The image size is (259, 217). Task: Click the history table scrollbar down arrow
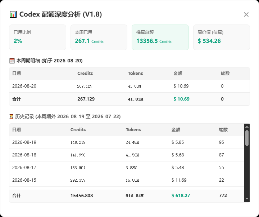247,199
